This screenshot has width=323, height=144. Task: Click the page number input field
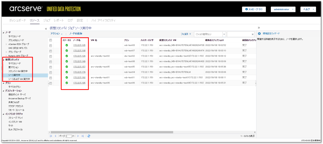pyautogui.click(x=69, y=136)
